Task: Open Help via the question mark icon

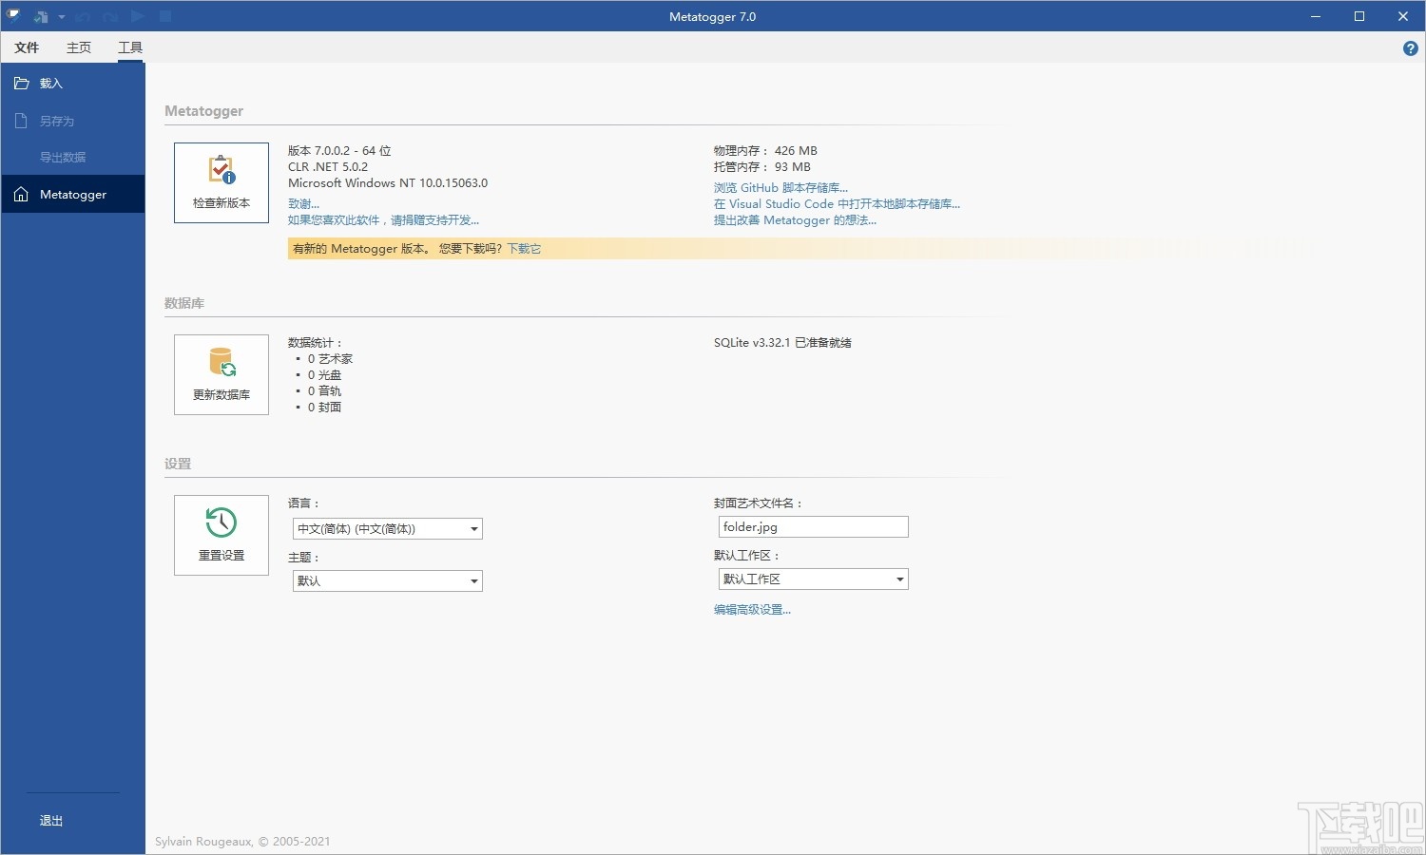Action: pos(1410,47)
